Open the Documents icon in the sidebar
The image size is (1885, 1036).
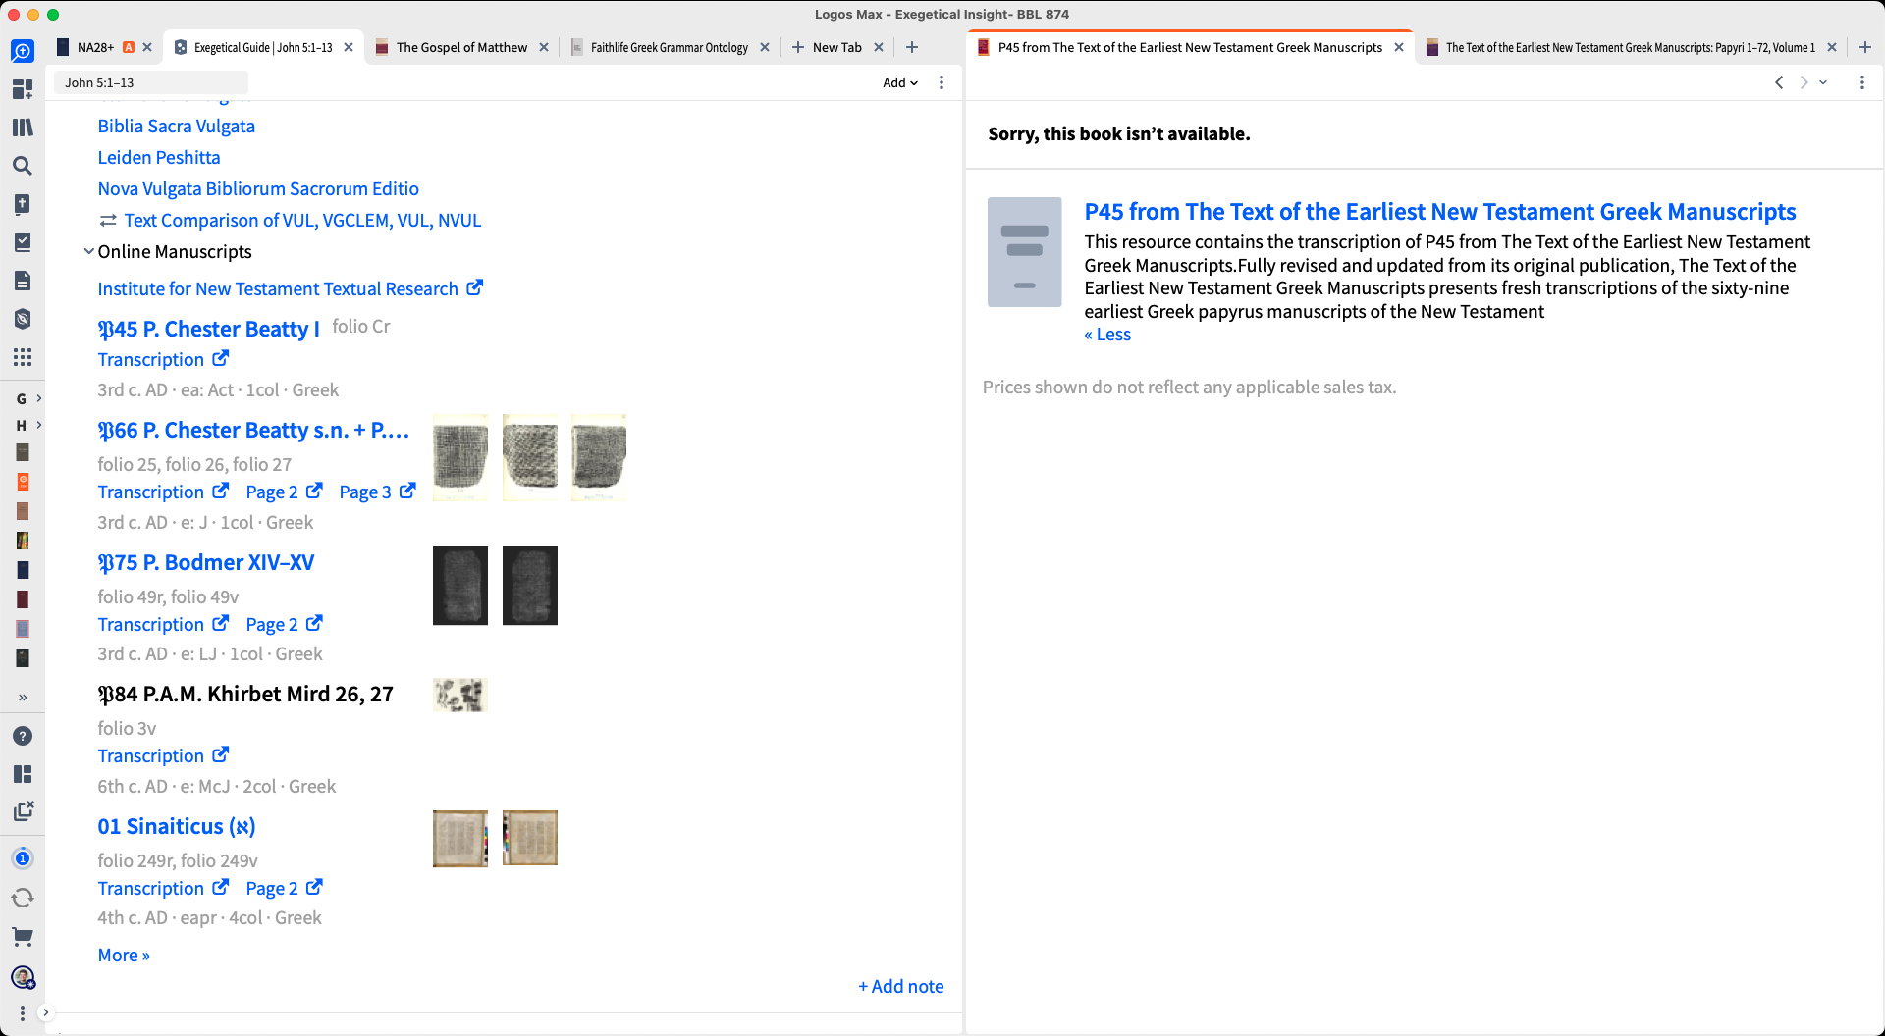click(x=23, y=281)
